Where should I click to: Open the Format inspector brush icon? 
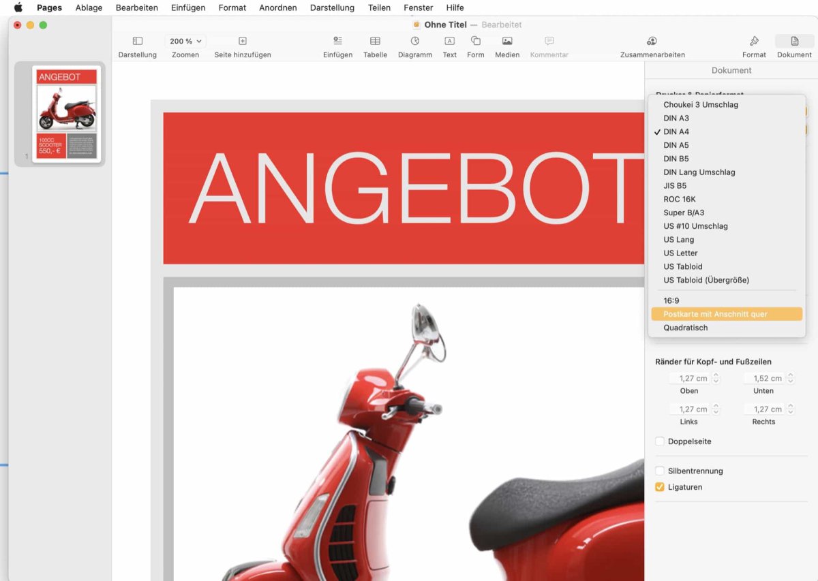click(754, 41)
